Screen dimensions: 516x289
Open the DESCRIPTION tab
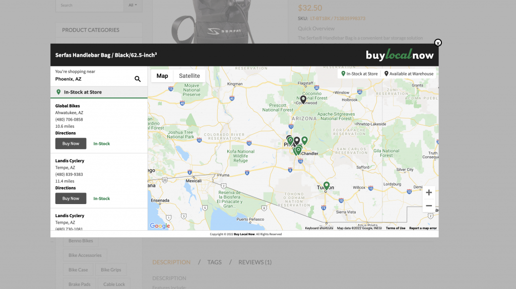(171, 262)
